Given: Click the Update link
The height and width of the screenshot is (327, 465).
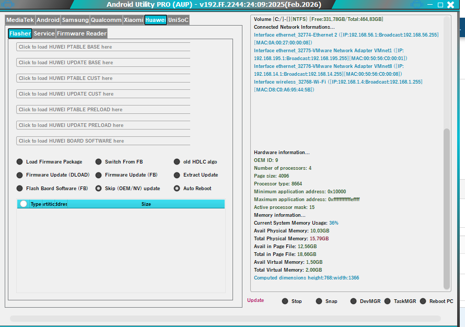Looking at the screenshot, I should point(255,300).
